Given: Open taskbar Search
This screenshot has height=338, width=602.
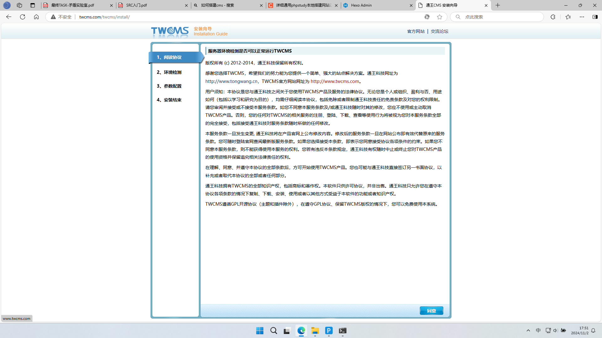Looking at the screenshot, I should point(273,331).
